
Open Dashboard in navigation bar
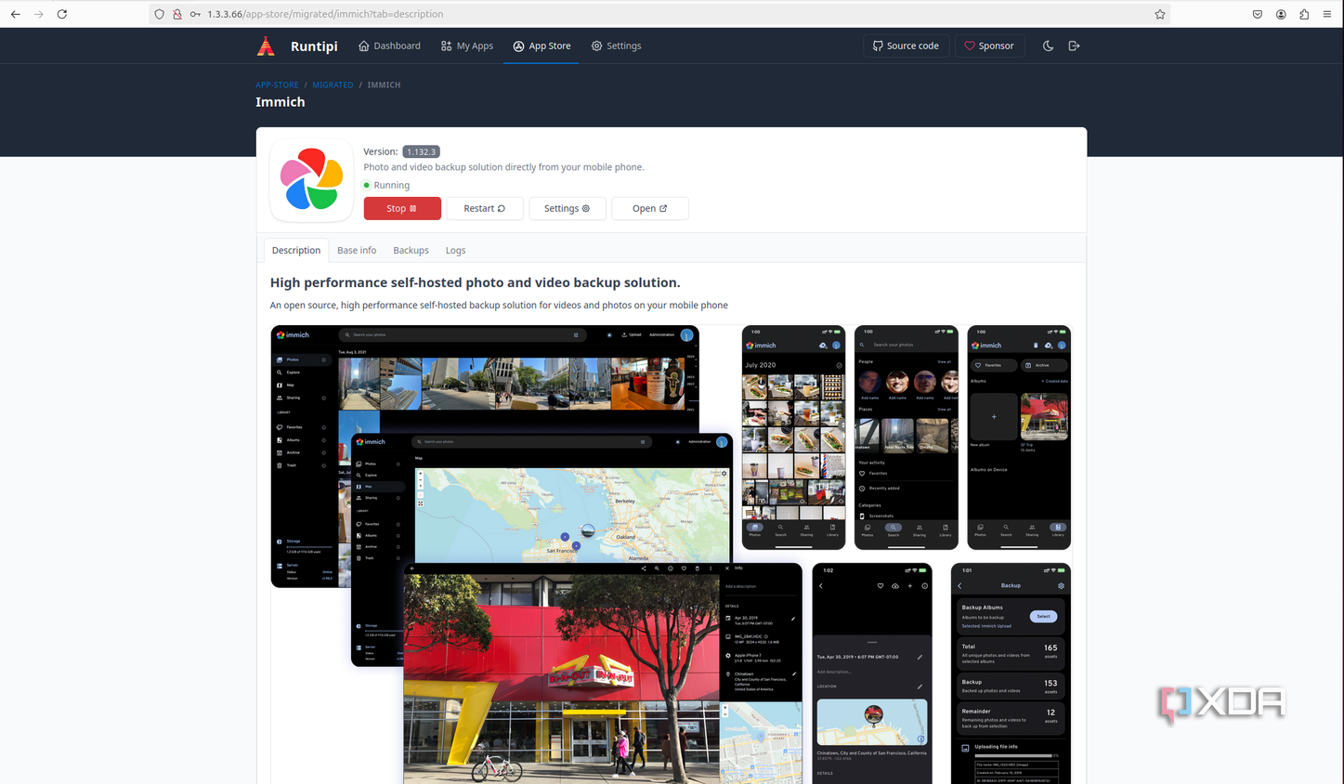pyautogui.click(x=389, y=46)
